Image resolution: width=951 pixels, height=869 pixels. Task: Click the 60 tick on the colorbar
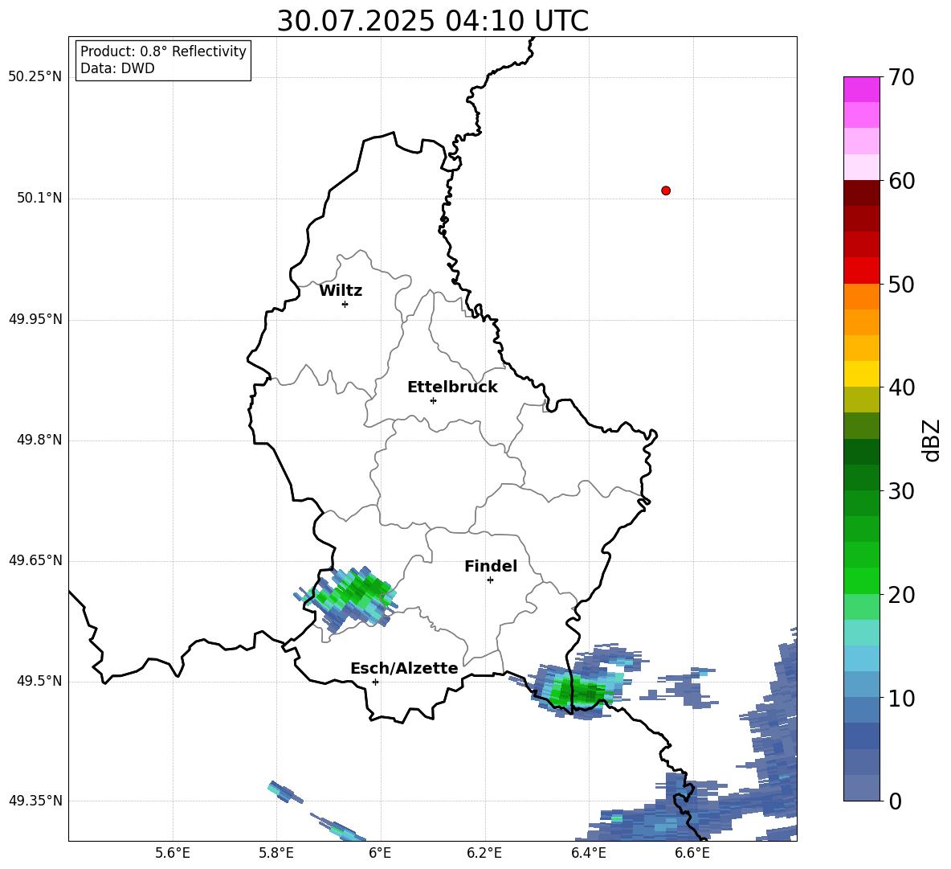point(901,181)
